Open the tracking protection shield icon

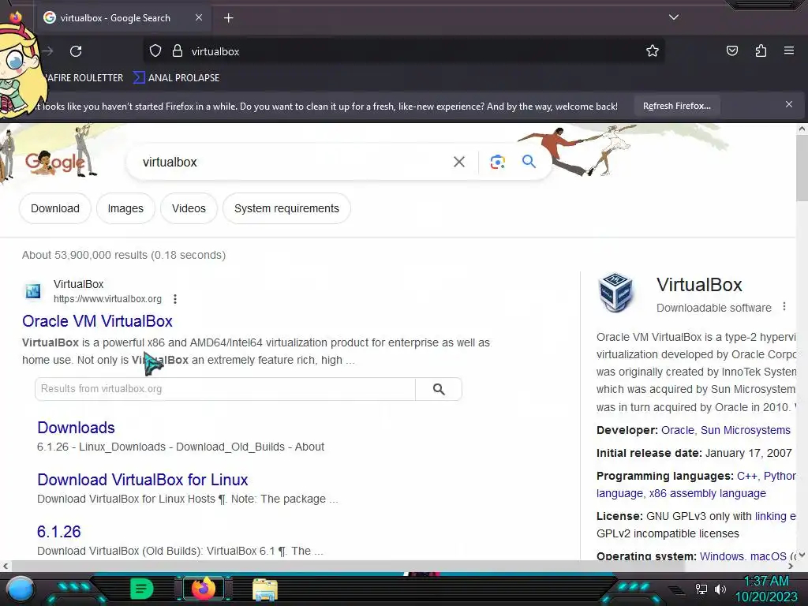[155, 51]
